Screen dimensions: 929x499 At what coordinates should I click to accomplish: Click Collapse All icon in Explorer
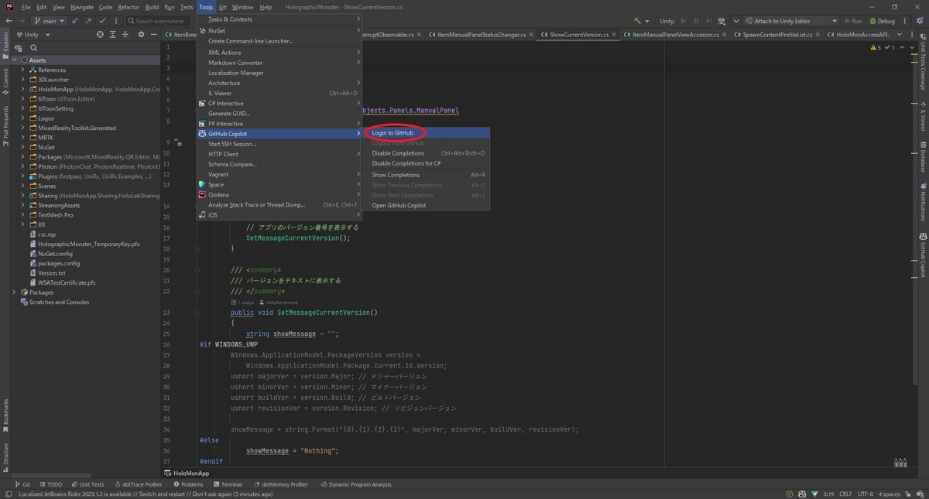point(125,34)
